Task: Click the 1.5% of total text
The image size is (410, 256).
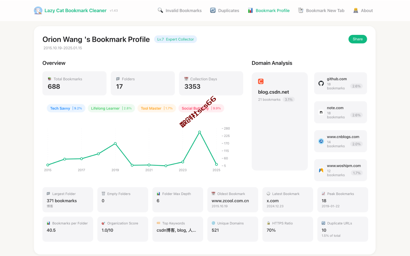Action: pyautogui.click(x=331, y=236)
